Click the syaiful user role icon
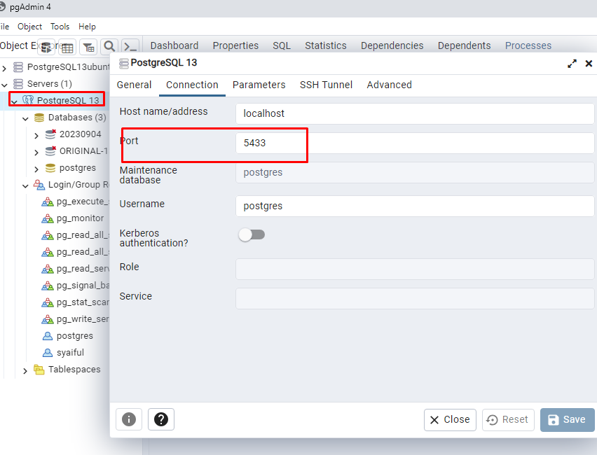 point(48,353)
